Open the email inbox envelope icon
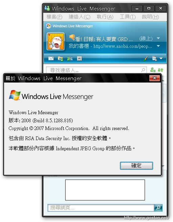The height and width of the screenshot is (222, 173). pyautogui.click(x=51, y=59)
